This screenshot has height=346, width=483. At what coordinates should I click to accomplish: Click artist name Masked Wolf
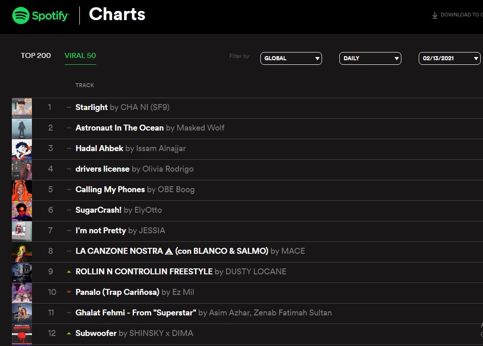tap(201, 128)
